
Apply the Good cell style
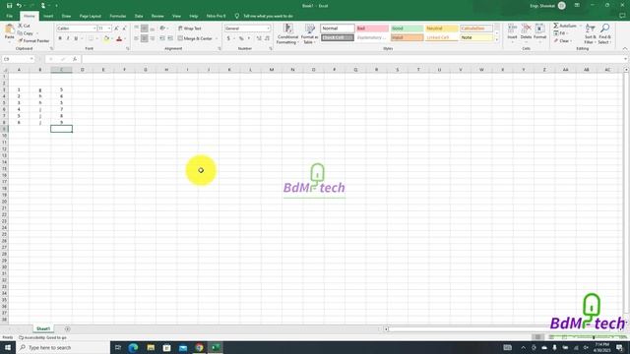pos(407,29)
